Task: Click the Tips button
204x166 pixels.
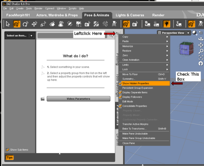Action: click(10, 158)
